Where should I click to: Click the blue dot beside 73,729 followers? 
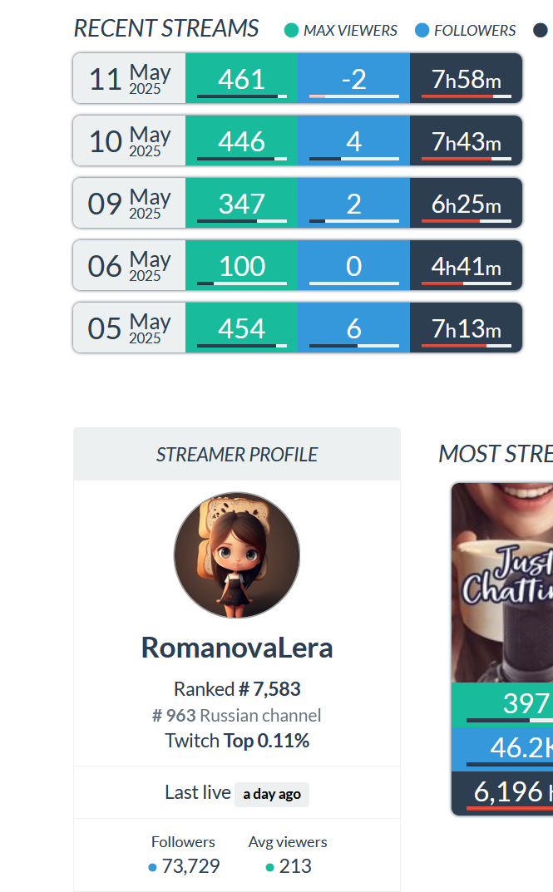pos(152,868)
